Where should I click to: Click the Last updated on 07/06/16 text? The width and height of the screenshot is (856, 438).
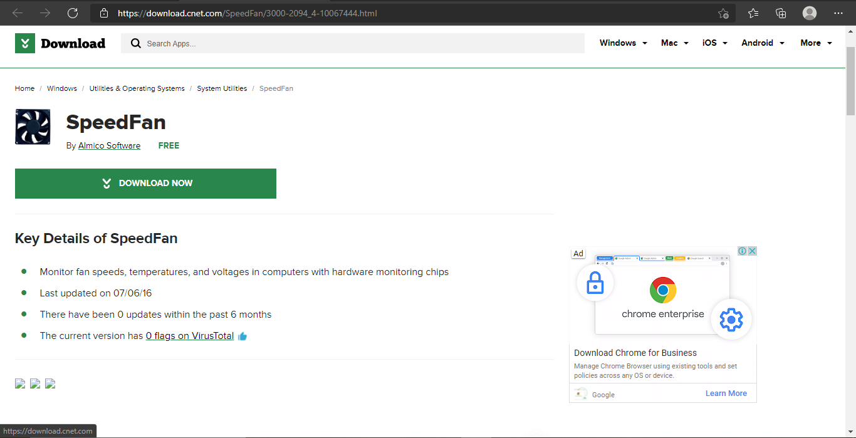pos(96,293)
